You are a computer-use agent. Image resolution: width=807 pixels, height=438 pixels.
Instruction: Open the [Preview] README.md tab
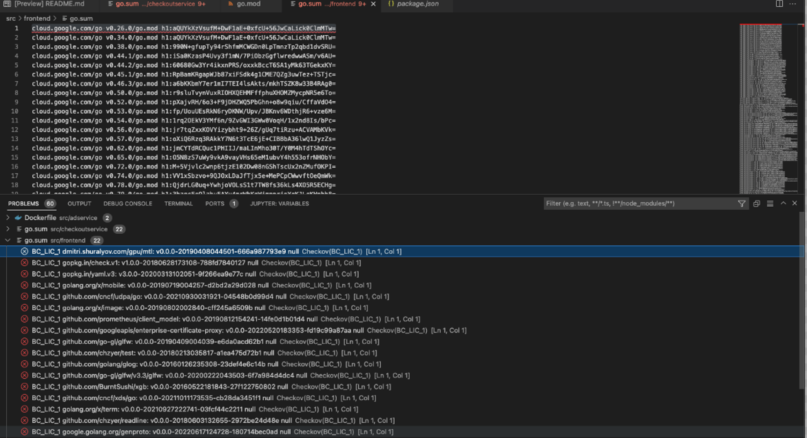pos(49,4)
